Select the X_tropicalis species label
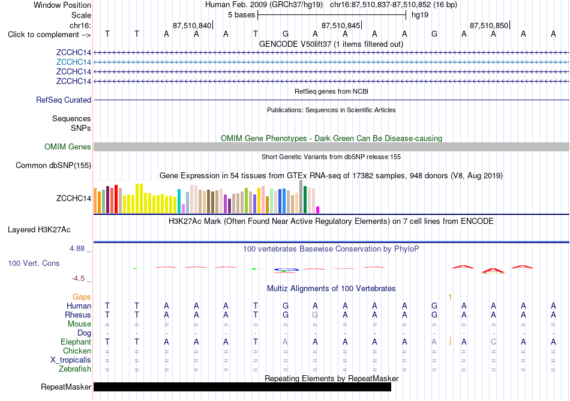This screenshot has height=401, width=570. tap(71, 360)
